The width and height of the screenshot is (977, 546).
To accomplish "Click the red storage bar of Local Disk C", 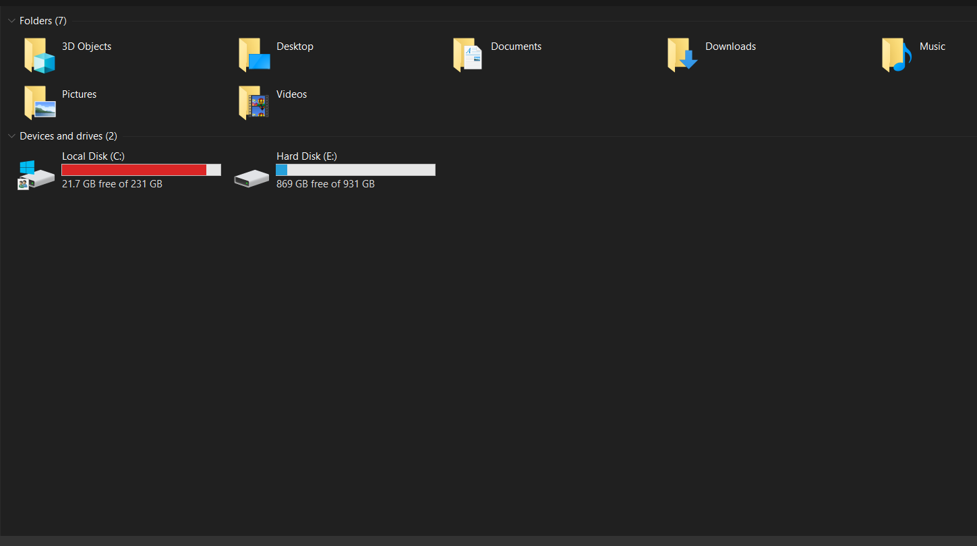I will point(134,170).
